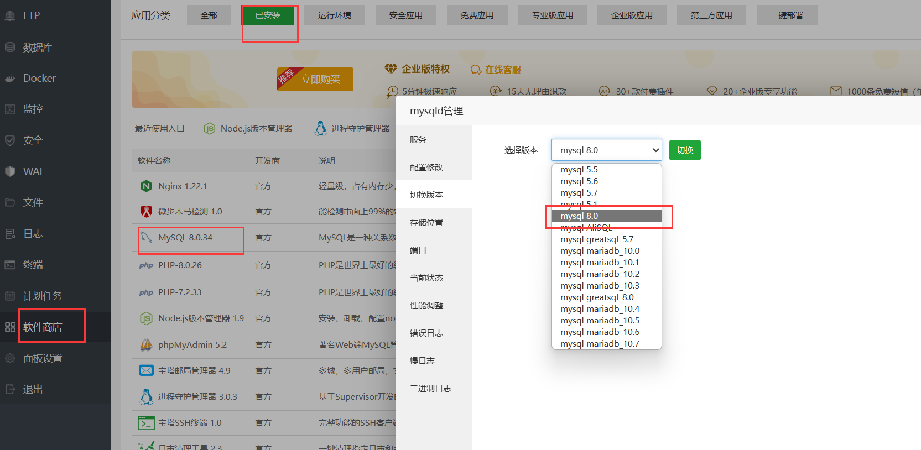Open the FTP sidebar icon

[10, 16]
